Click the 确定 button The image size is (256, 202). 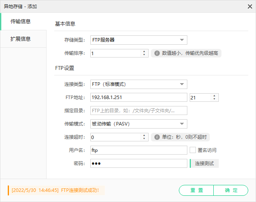click(x=231, y=190)
